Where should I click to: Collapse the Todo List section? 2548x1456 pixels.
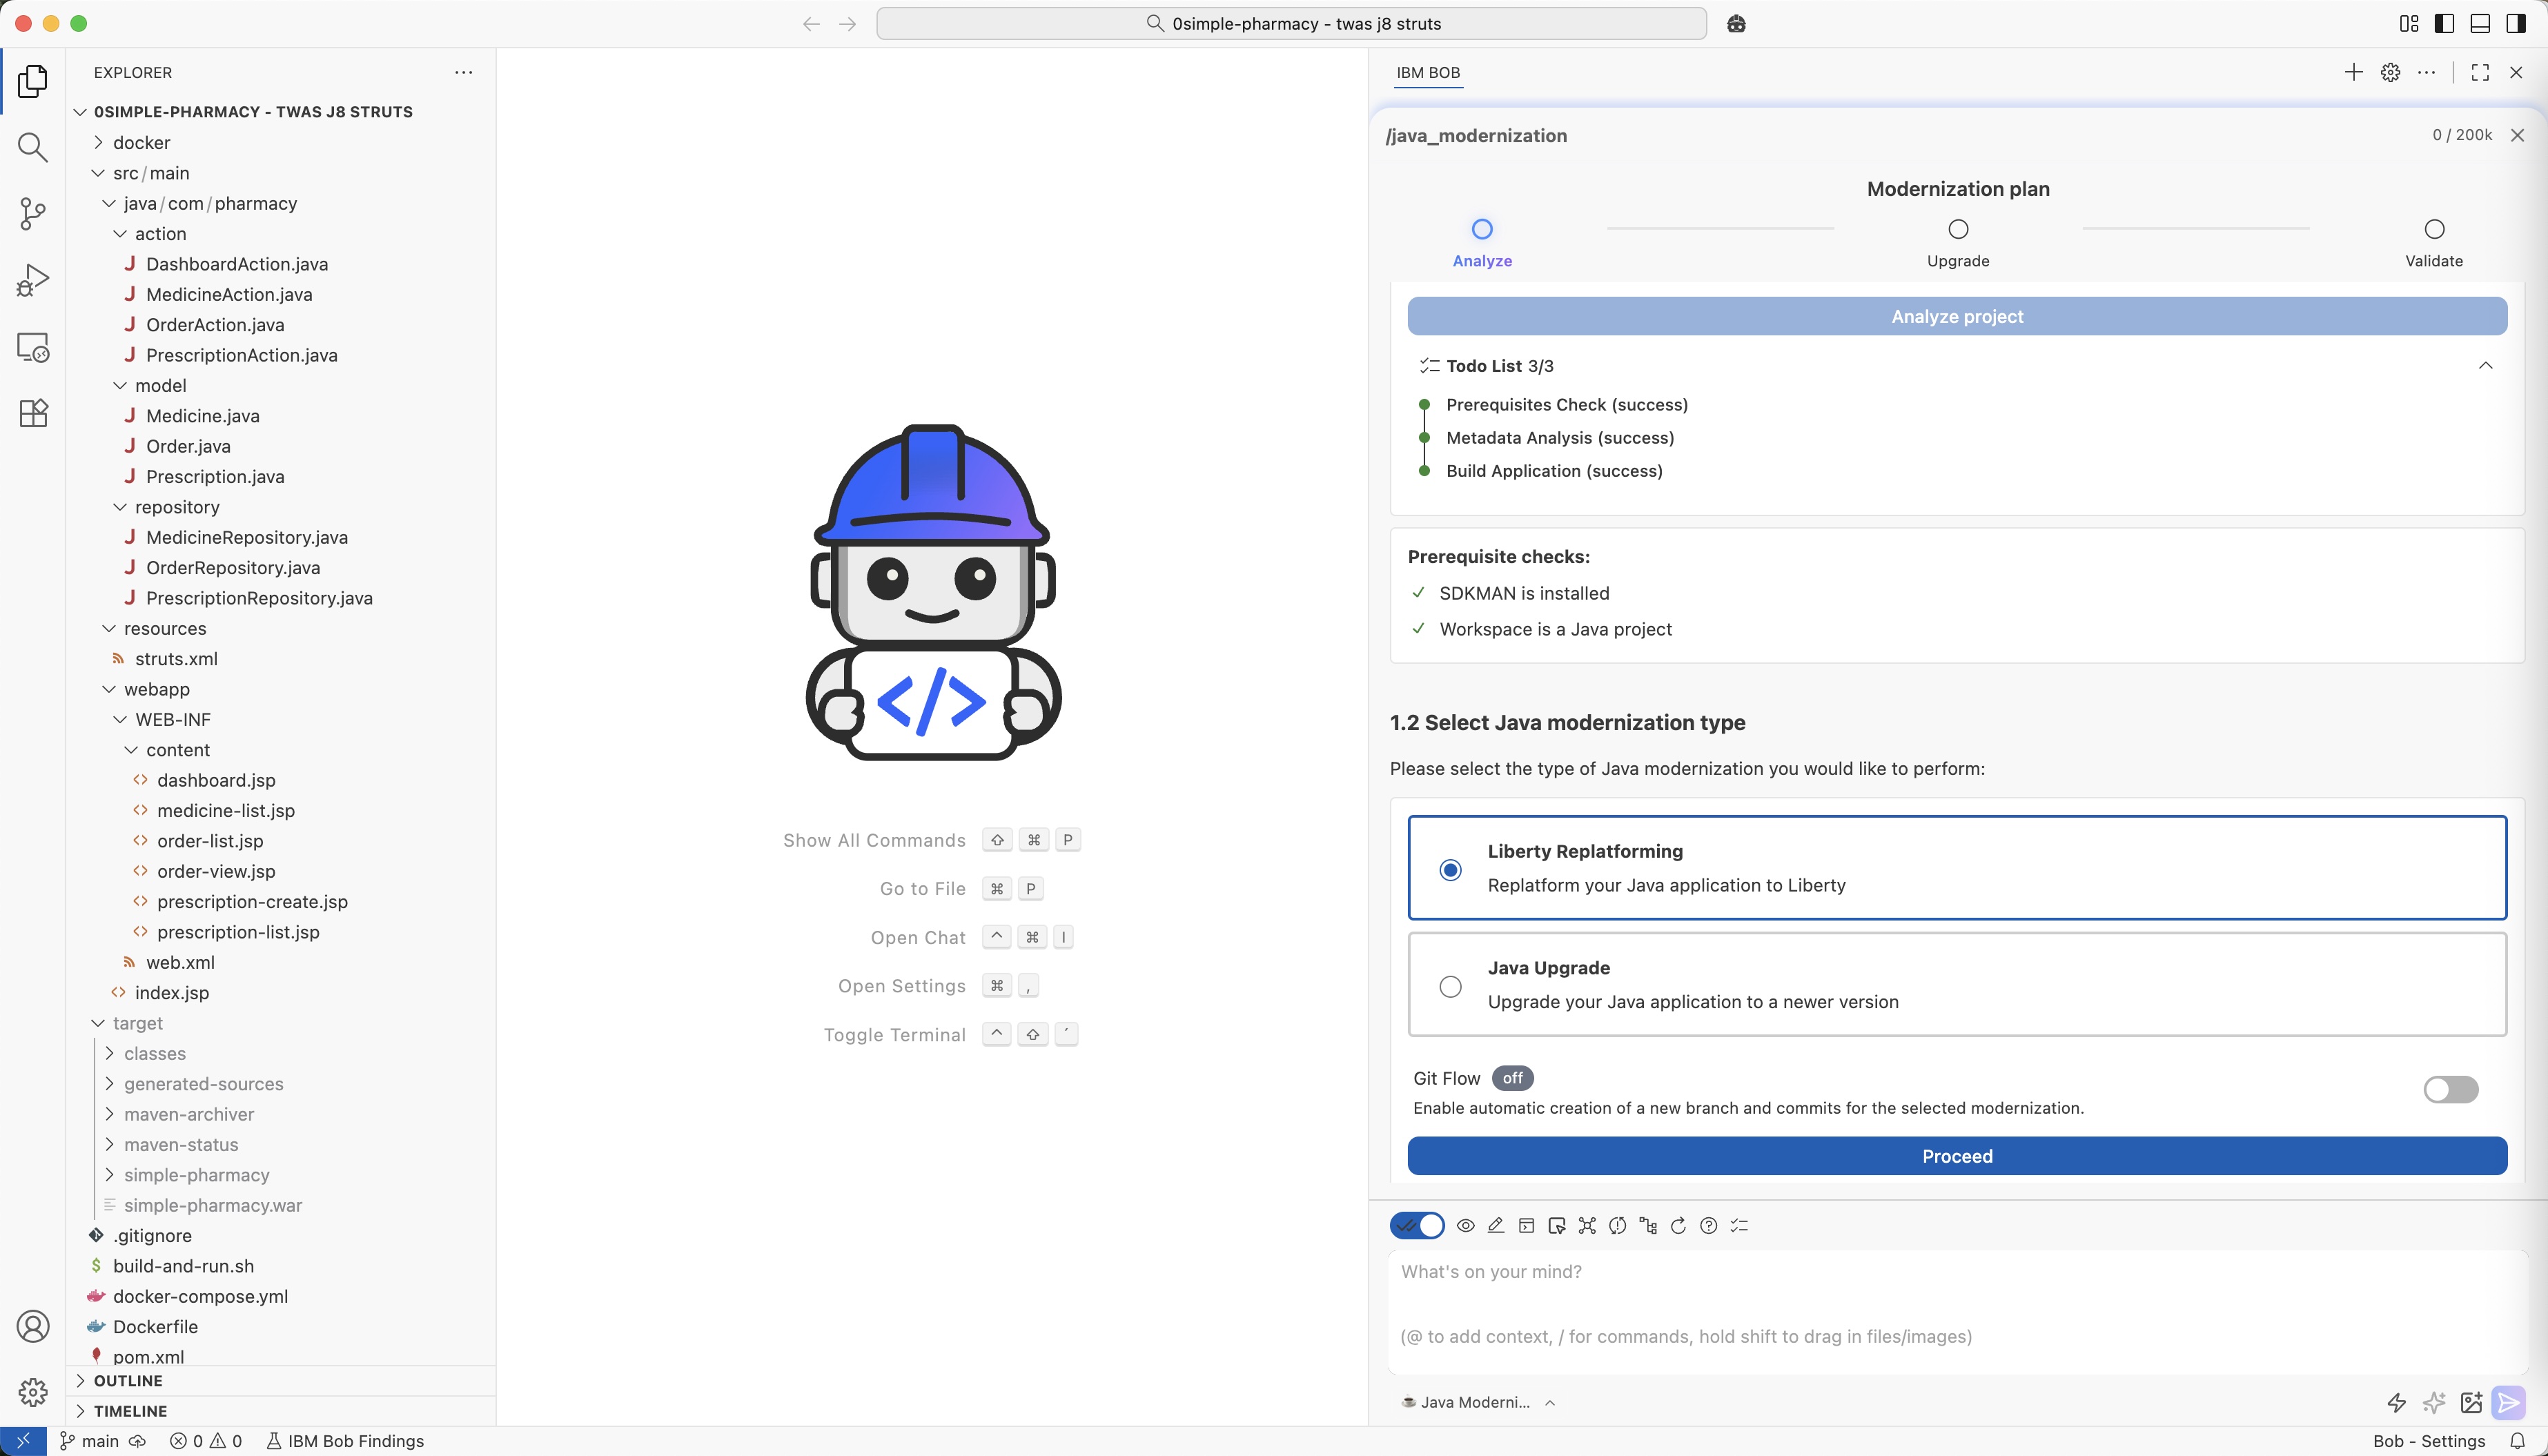[2485, 366]
